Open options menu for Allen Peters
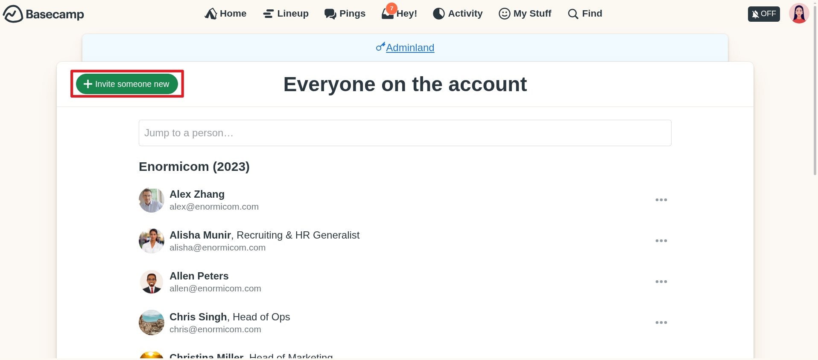 click(x=661, y=282)
